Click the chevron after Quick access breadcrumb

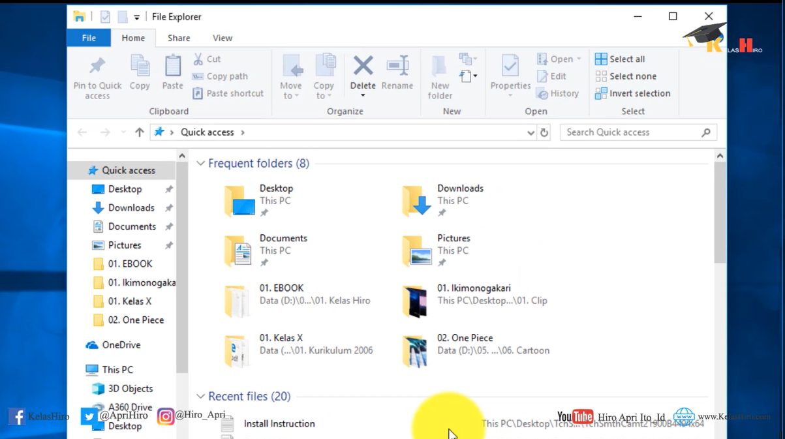243,132
